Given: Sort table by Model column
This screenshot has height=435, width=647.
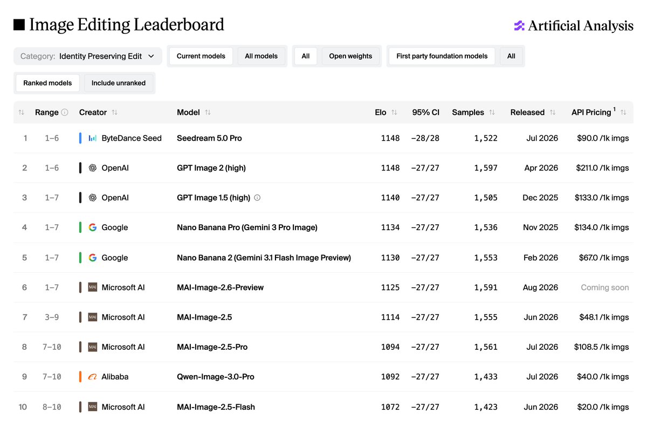Looking at the screenshot, I should coord(208,112).
